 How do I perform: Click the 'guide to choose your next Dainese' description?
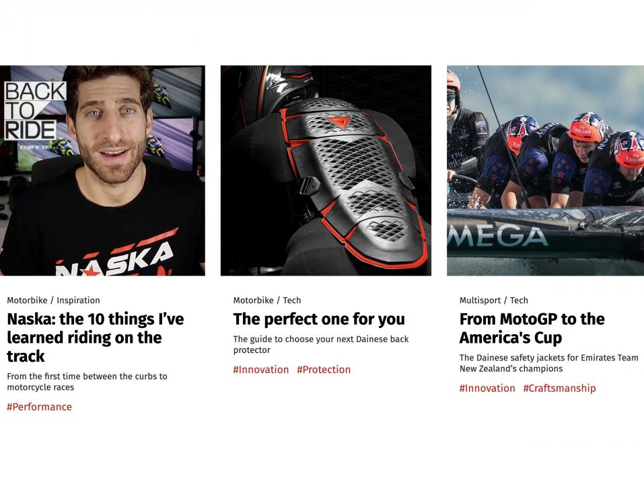point(321,345)
